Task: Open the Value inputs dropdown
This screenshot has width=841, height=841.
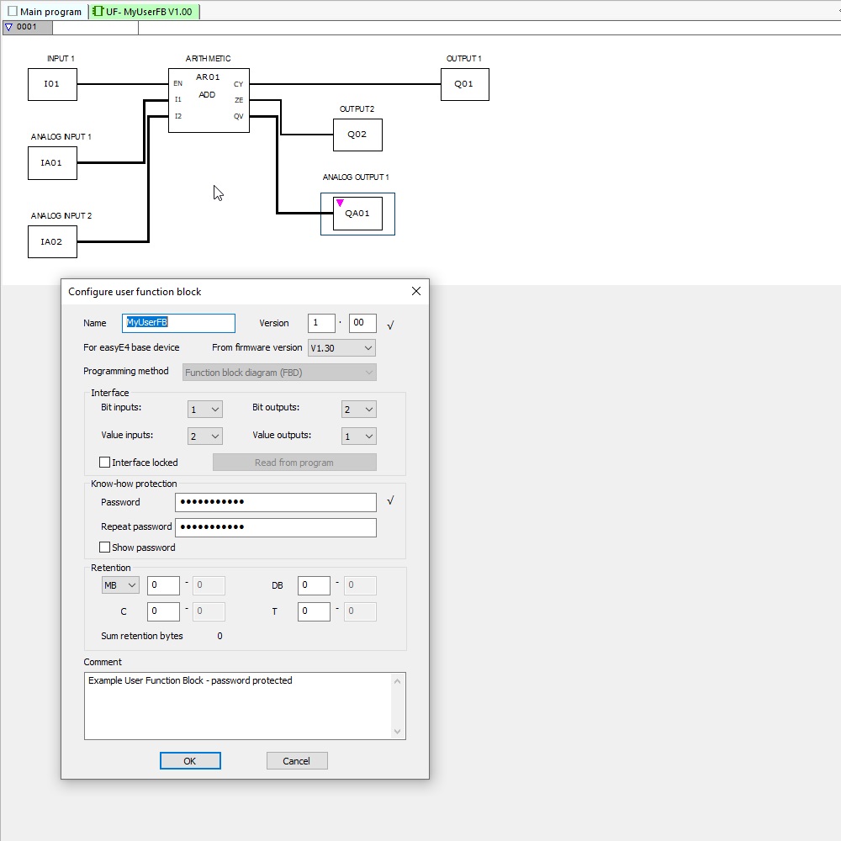Action: pyautogui.click(x=205, y=436)
